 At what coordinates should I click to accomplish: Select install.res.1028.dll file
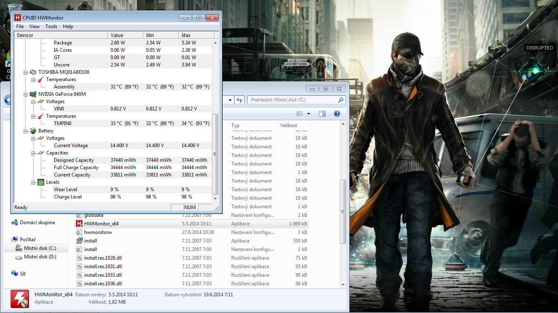pyautogui.click(x=192, y=258)
